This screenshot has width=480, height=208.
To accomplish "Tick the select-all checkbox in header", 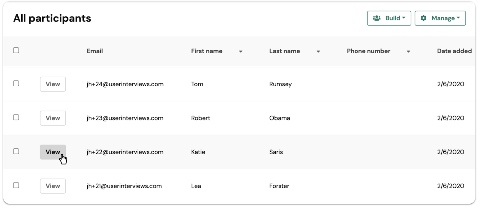I will (x=16, y=50).
